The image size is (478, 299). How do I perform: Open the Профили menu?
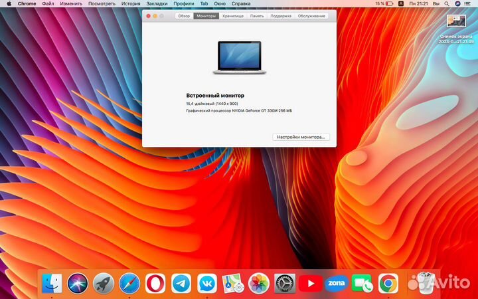point(184,4)
